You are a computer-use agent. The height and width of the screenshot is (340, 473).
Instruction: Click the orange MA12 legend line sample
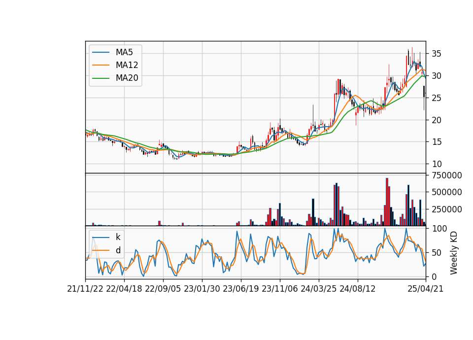[101, 65]
